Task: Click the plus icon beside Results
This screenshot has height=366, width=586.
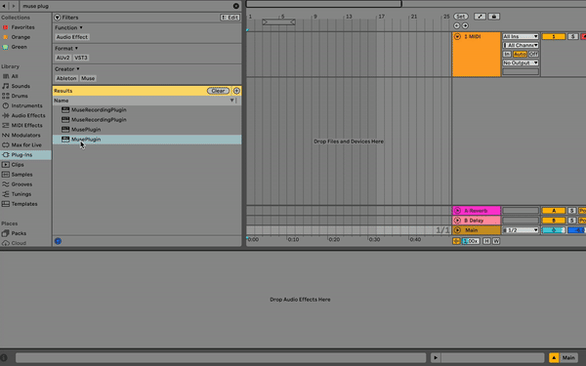Action: (236, 91)
